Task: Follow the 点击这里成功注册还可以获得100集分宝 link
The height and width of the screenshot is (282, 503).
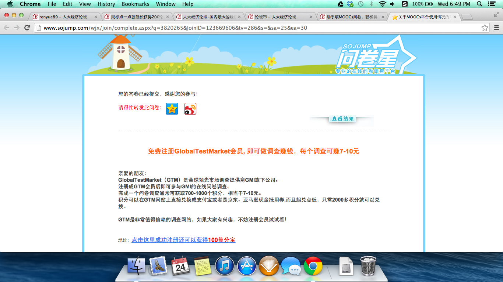Action: coord(183,240)
